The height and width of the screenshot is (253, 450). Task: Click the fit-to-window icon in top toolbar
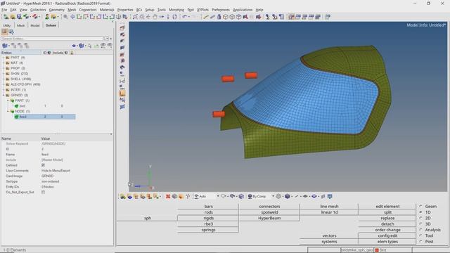tap(135, 17)
